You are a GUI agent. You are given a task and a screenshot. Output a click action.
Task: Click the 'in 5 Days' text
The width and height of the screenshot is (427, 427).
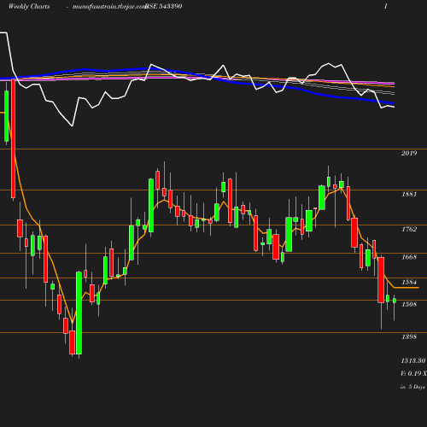412,387
